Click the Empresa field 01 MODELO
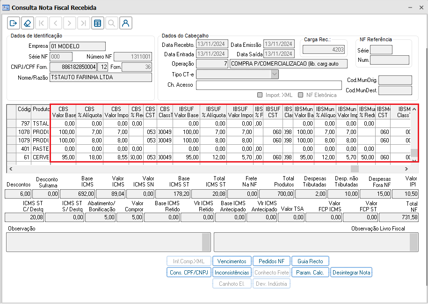The image size is (428, 304). tap(78, 46)
